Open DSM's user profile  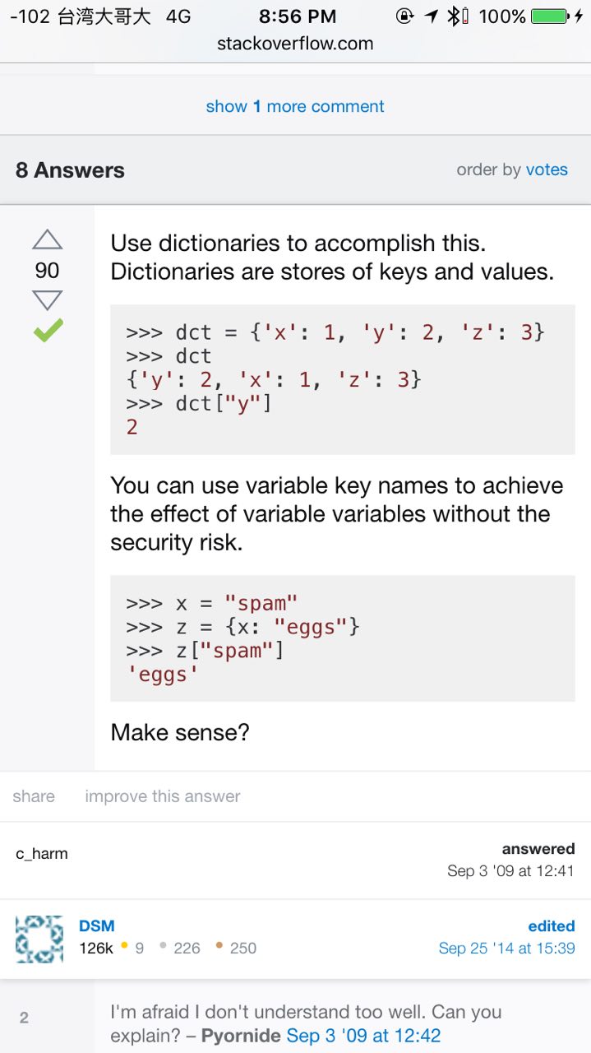[97, 926]
